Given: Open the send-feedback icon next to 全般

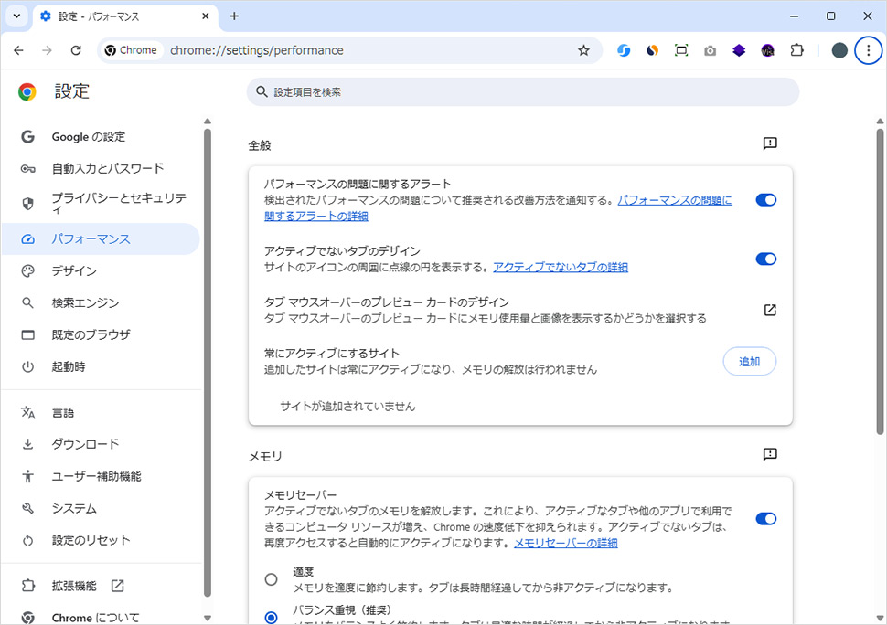Looking at the screenshot, I should (x=769, y=143).
